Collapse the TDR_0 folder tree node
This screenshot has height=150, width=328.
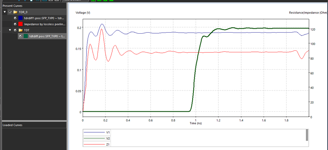click(5, 12)
